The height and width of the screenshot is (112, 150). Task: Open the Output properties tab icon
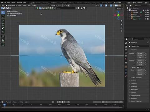pyautogui.click(x=126, y=50)
